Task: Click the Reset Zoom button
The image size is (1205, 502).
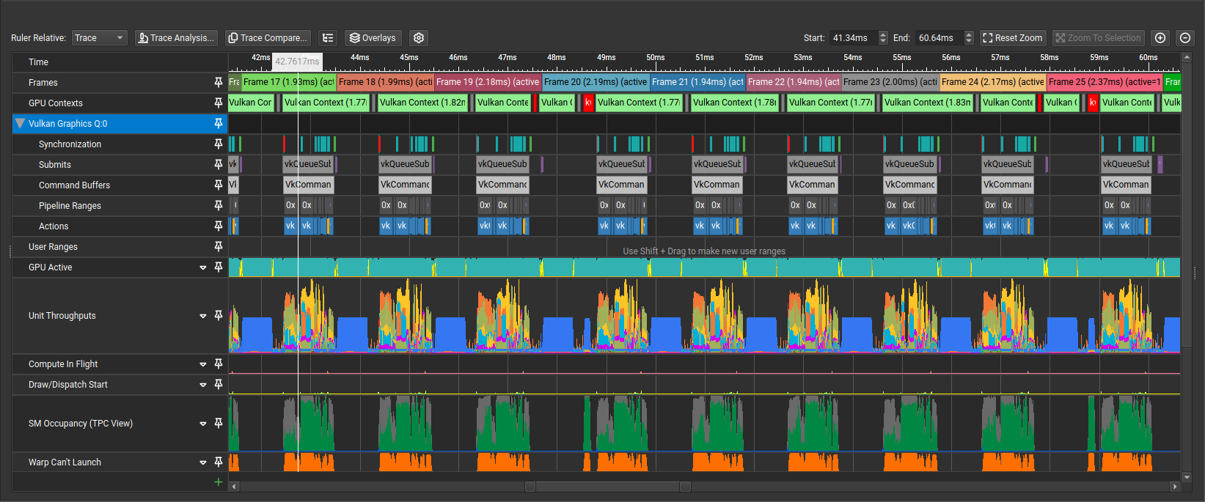Action: click(1012, 38)
